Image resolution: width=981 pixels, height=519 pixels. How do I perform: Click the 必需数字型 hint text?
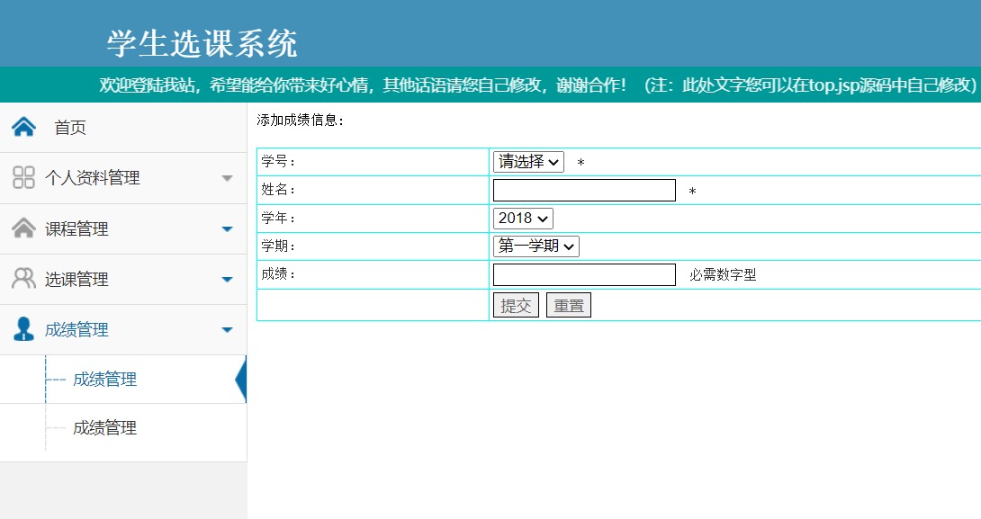point(723,275)
